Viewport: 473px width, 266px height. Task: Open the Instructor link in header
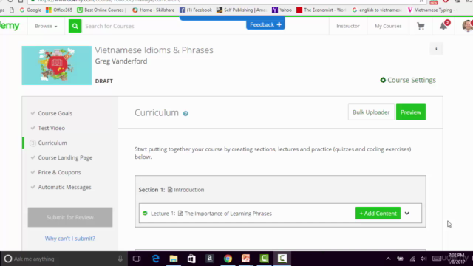click(x=348, y=26)
